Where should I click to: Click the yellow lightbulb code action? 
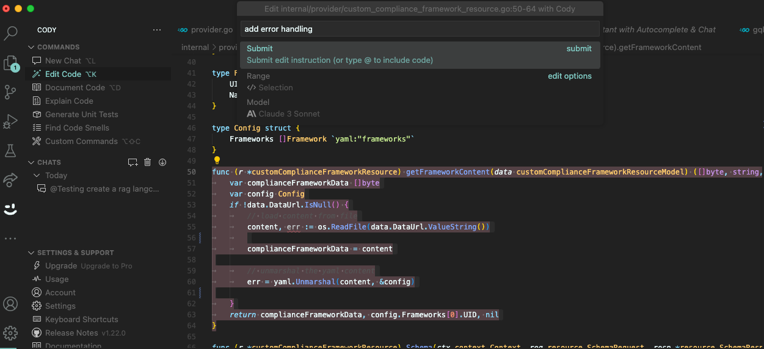(x=216, y=161)
